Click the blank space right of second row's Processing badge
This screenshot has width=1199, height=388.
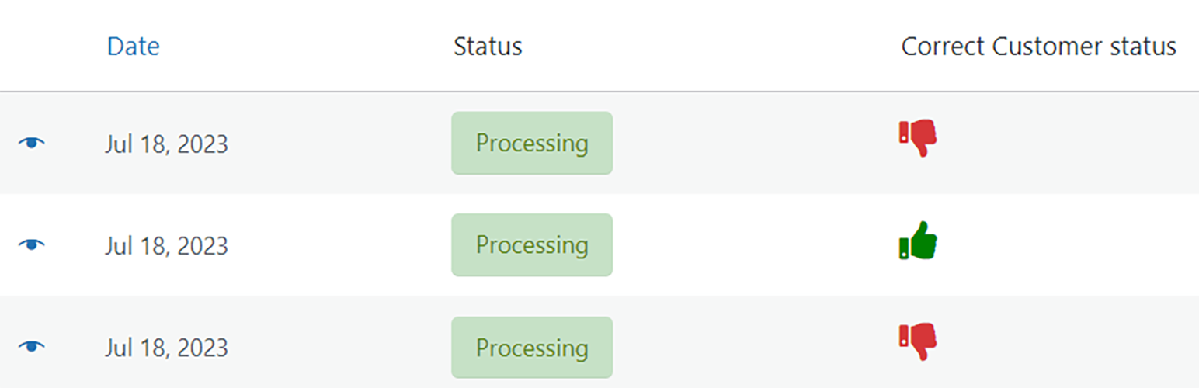click(753, 245)
